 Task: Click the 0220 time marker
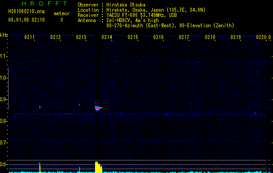[x=261, y=37]
